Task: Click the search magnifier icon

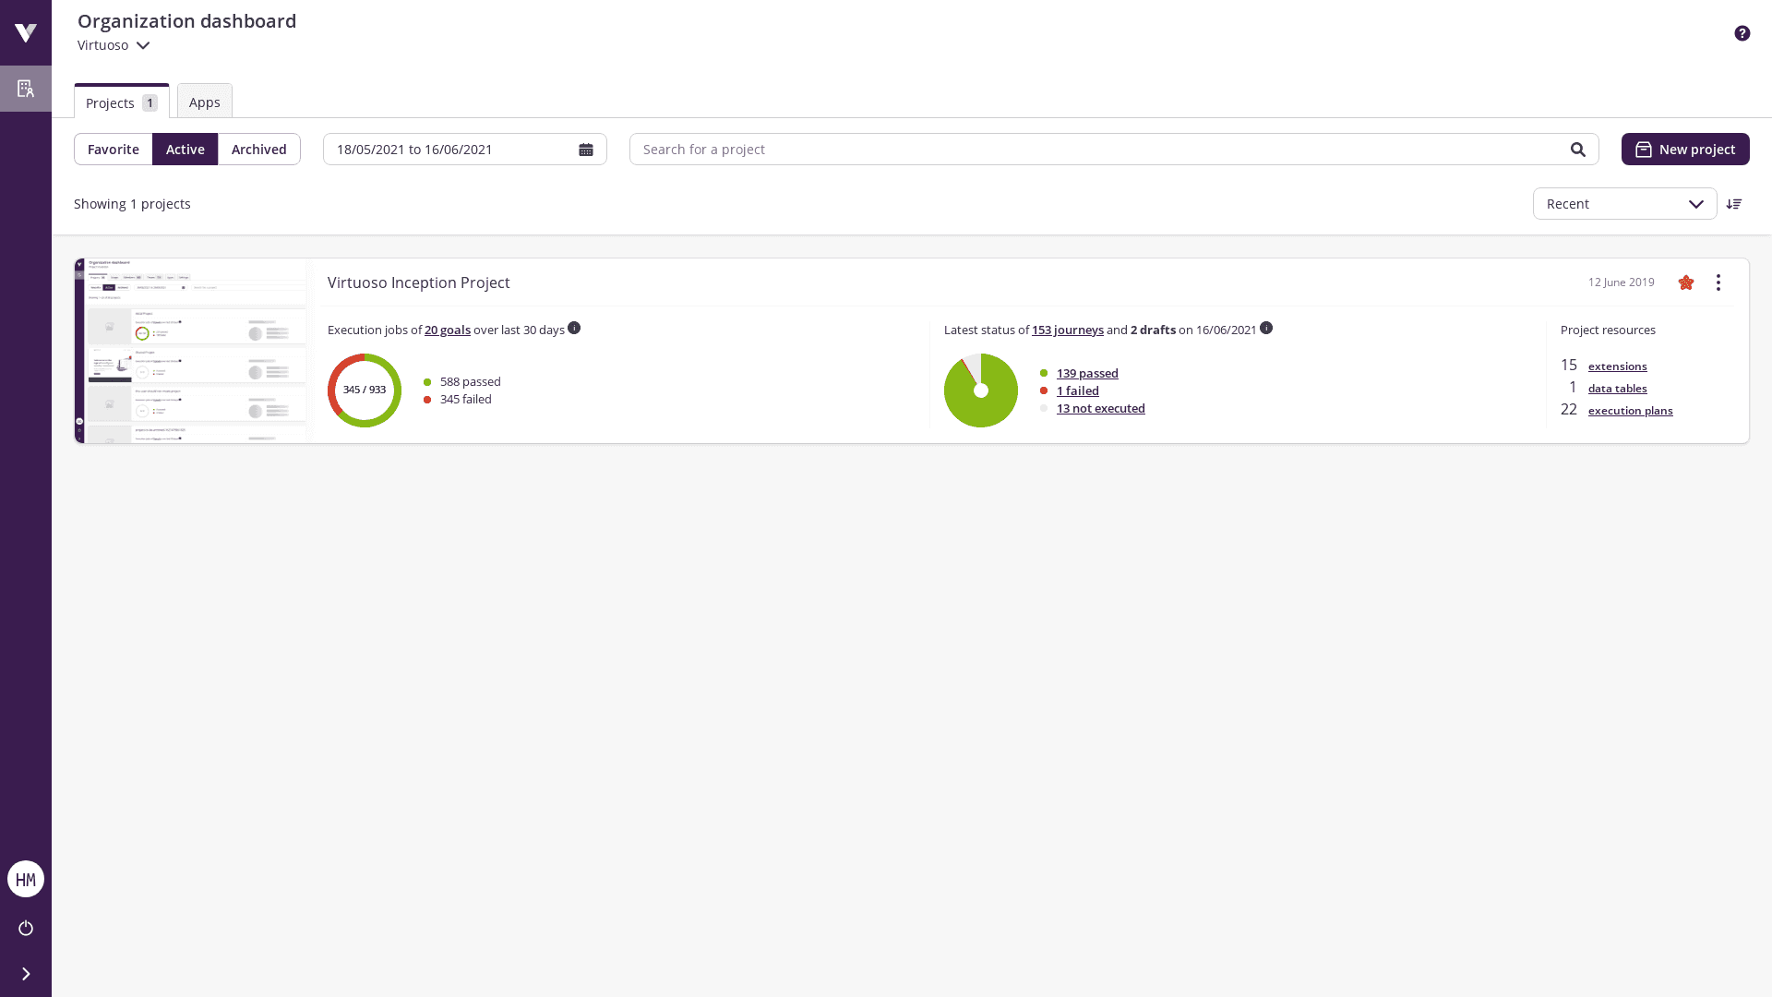Action: (1578, 149)
